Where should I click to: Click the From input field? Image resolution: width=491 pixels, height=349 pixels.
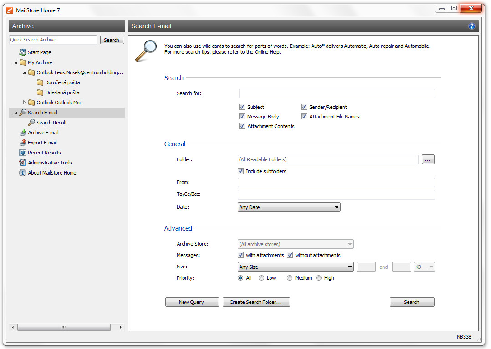336,182
